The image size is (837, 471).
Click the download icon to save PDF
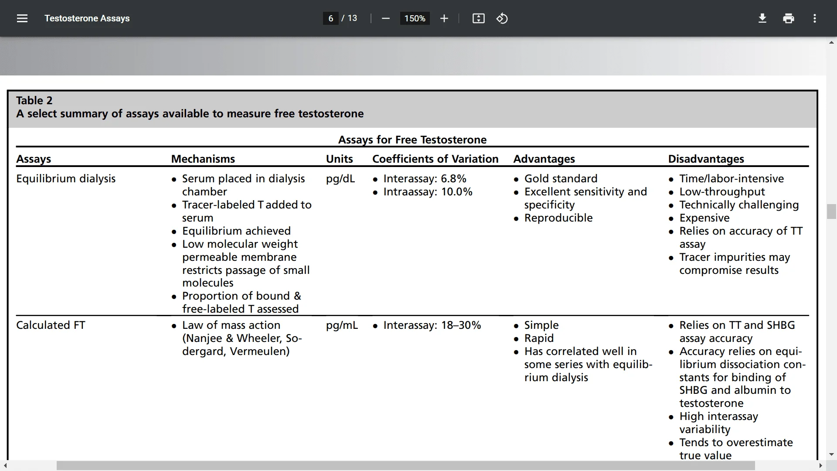tap(762, 18)
